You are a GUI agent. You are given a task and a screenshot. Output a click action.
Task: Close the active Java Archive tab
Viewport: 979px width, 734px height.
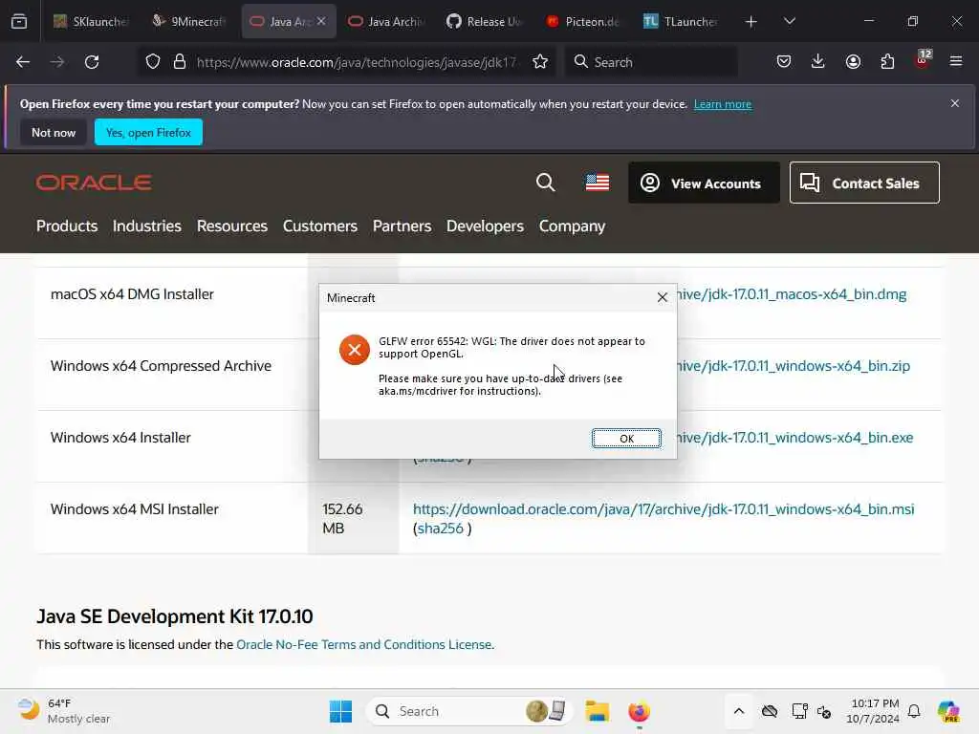point(321,21)
